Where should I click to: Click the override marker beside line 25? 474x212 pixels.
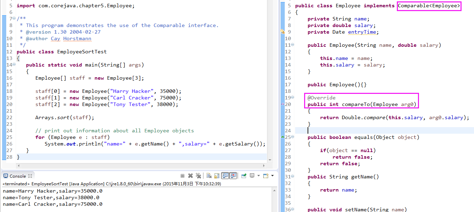[x=283, y=137]
